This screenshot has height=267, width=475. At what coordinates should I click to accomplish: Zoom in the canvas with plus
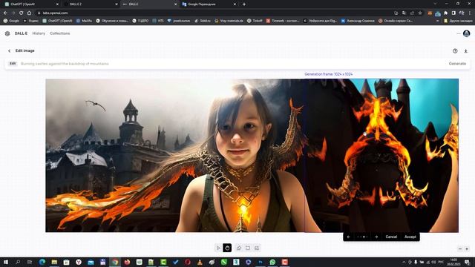[467, 249]
